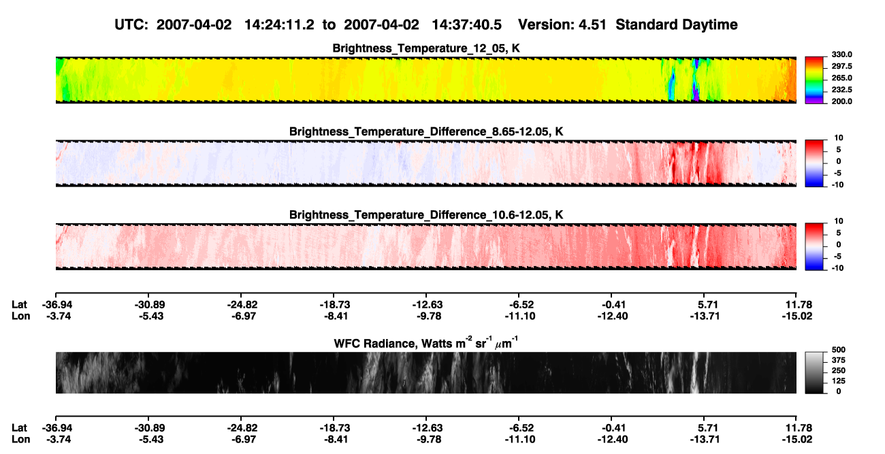Click the Brightness Temperature 12_05 image strip
Screen dimensions: 885x454
[426, 80]
